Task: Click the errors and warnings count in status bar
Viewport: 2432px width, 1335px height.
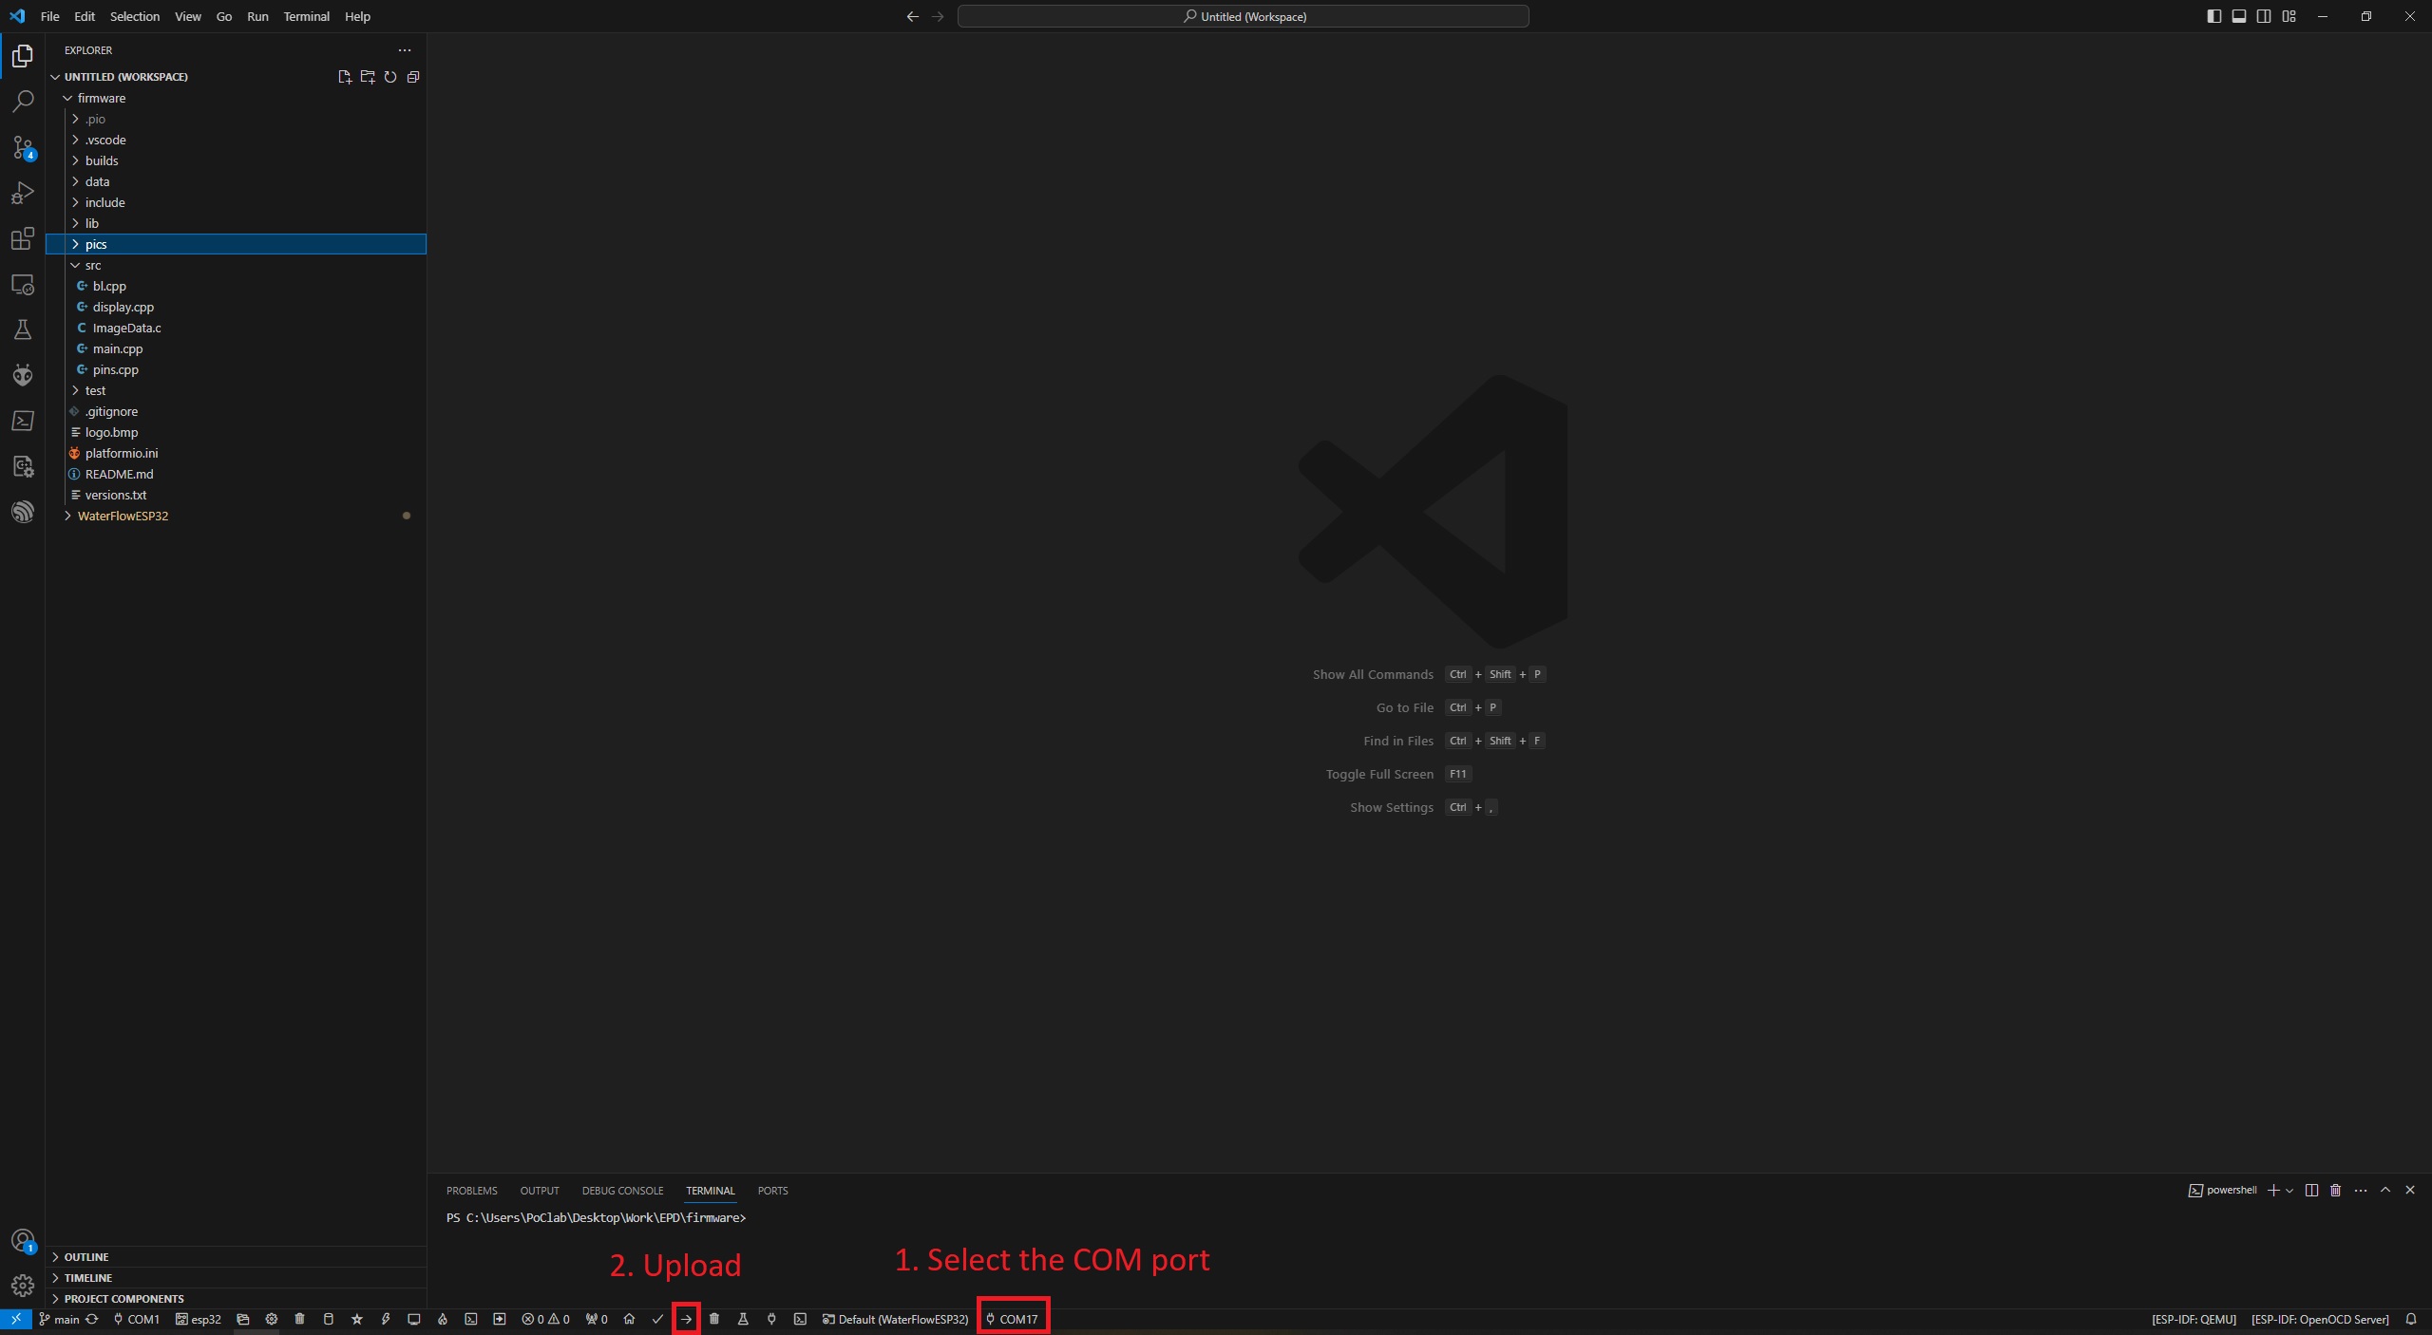Action: [x=546, y=1319]
